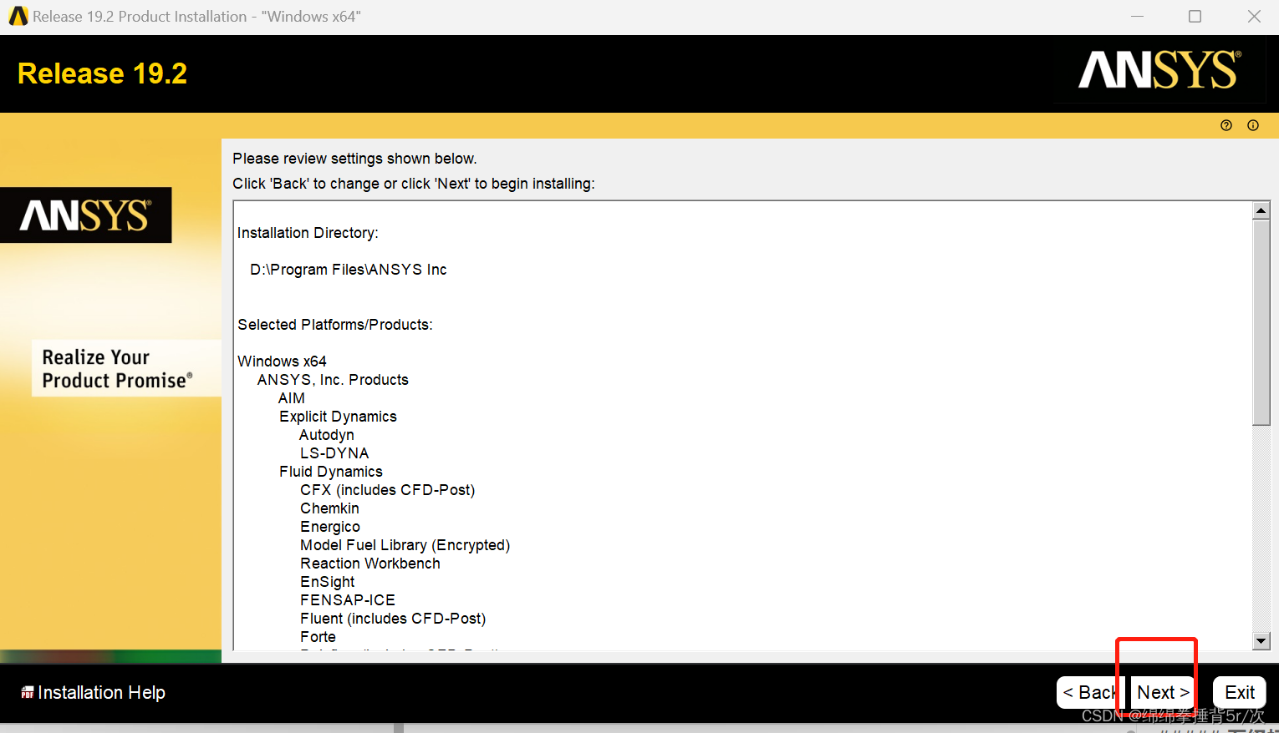Click the scrollbar up arrow

click(1261, 209)
